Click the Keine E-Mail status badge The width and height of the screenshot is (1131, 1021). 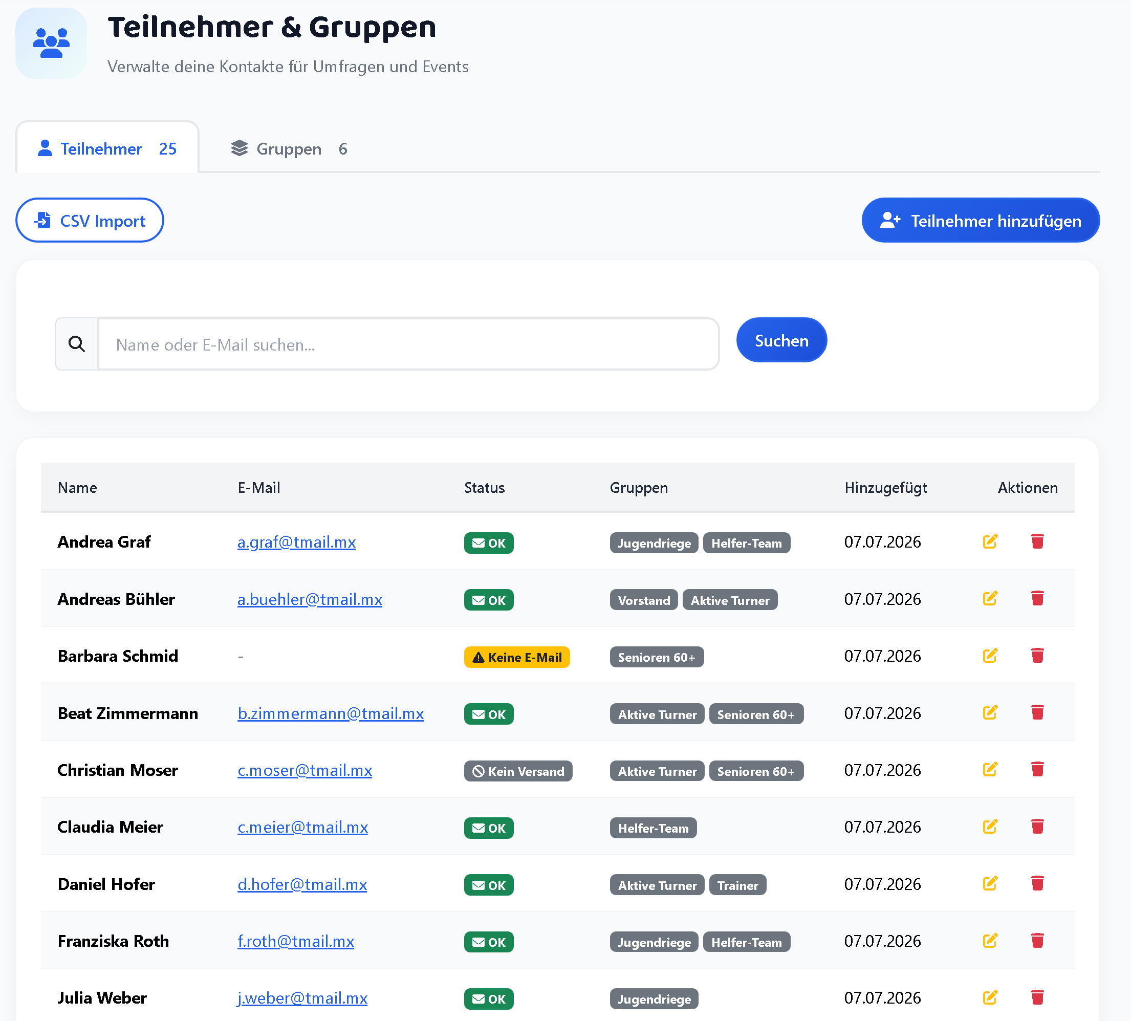517,657
